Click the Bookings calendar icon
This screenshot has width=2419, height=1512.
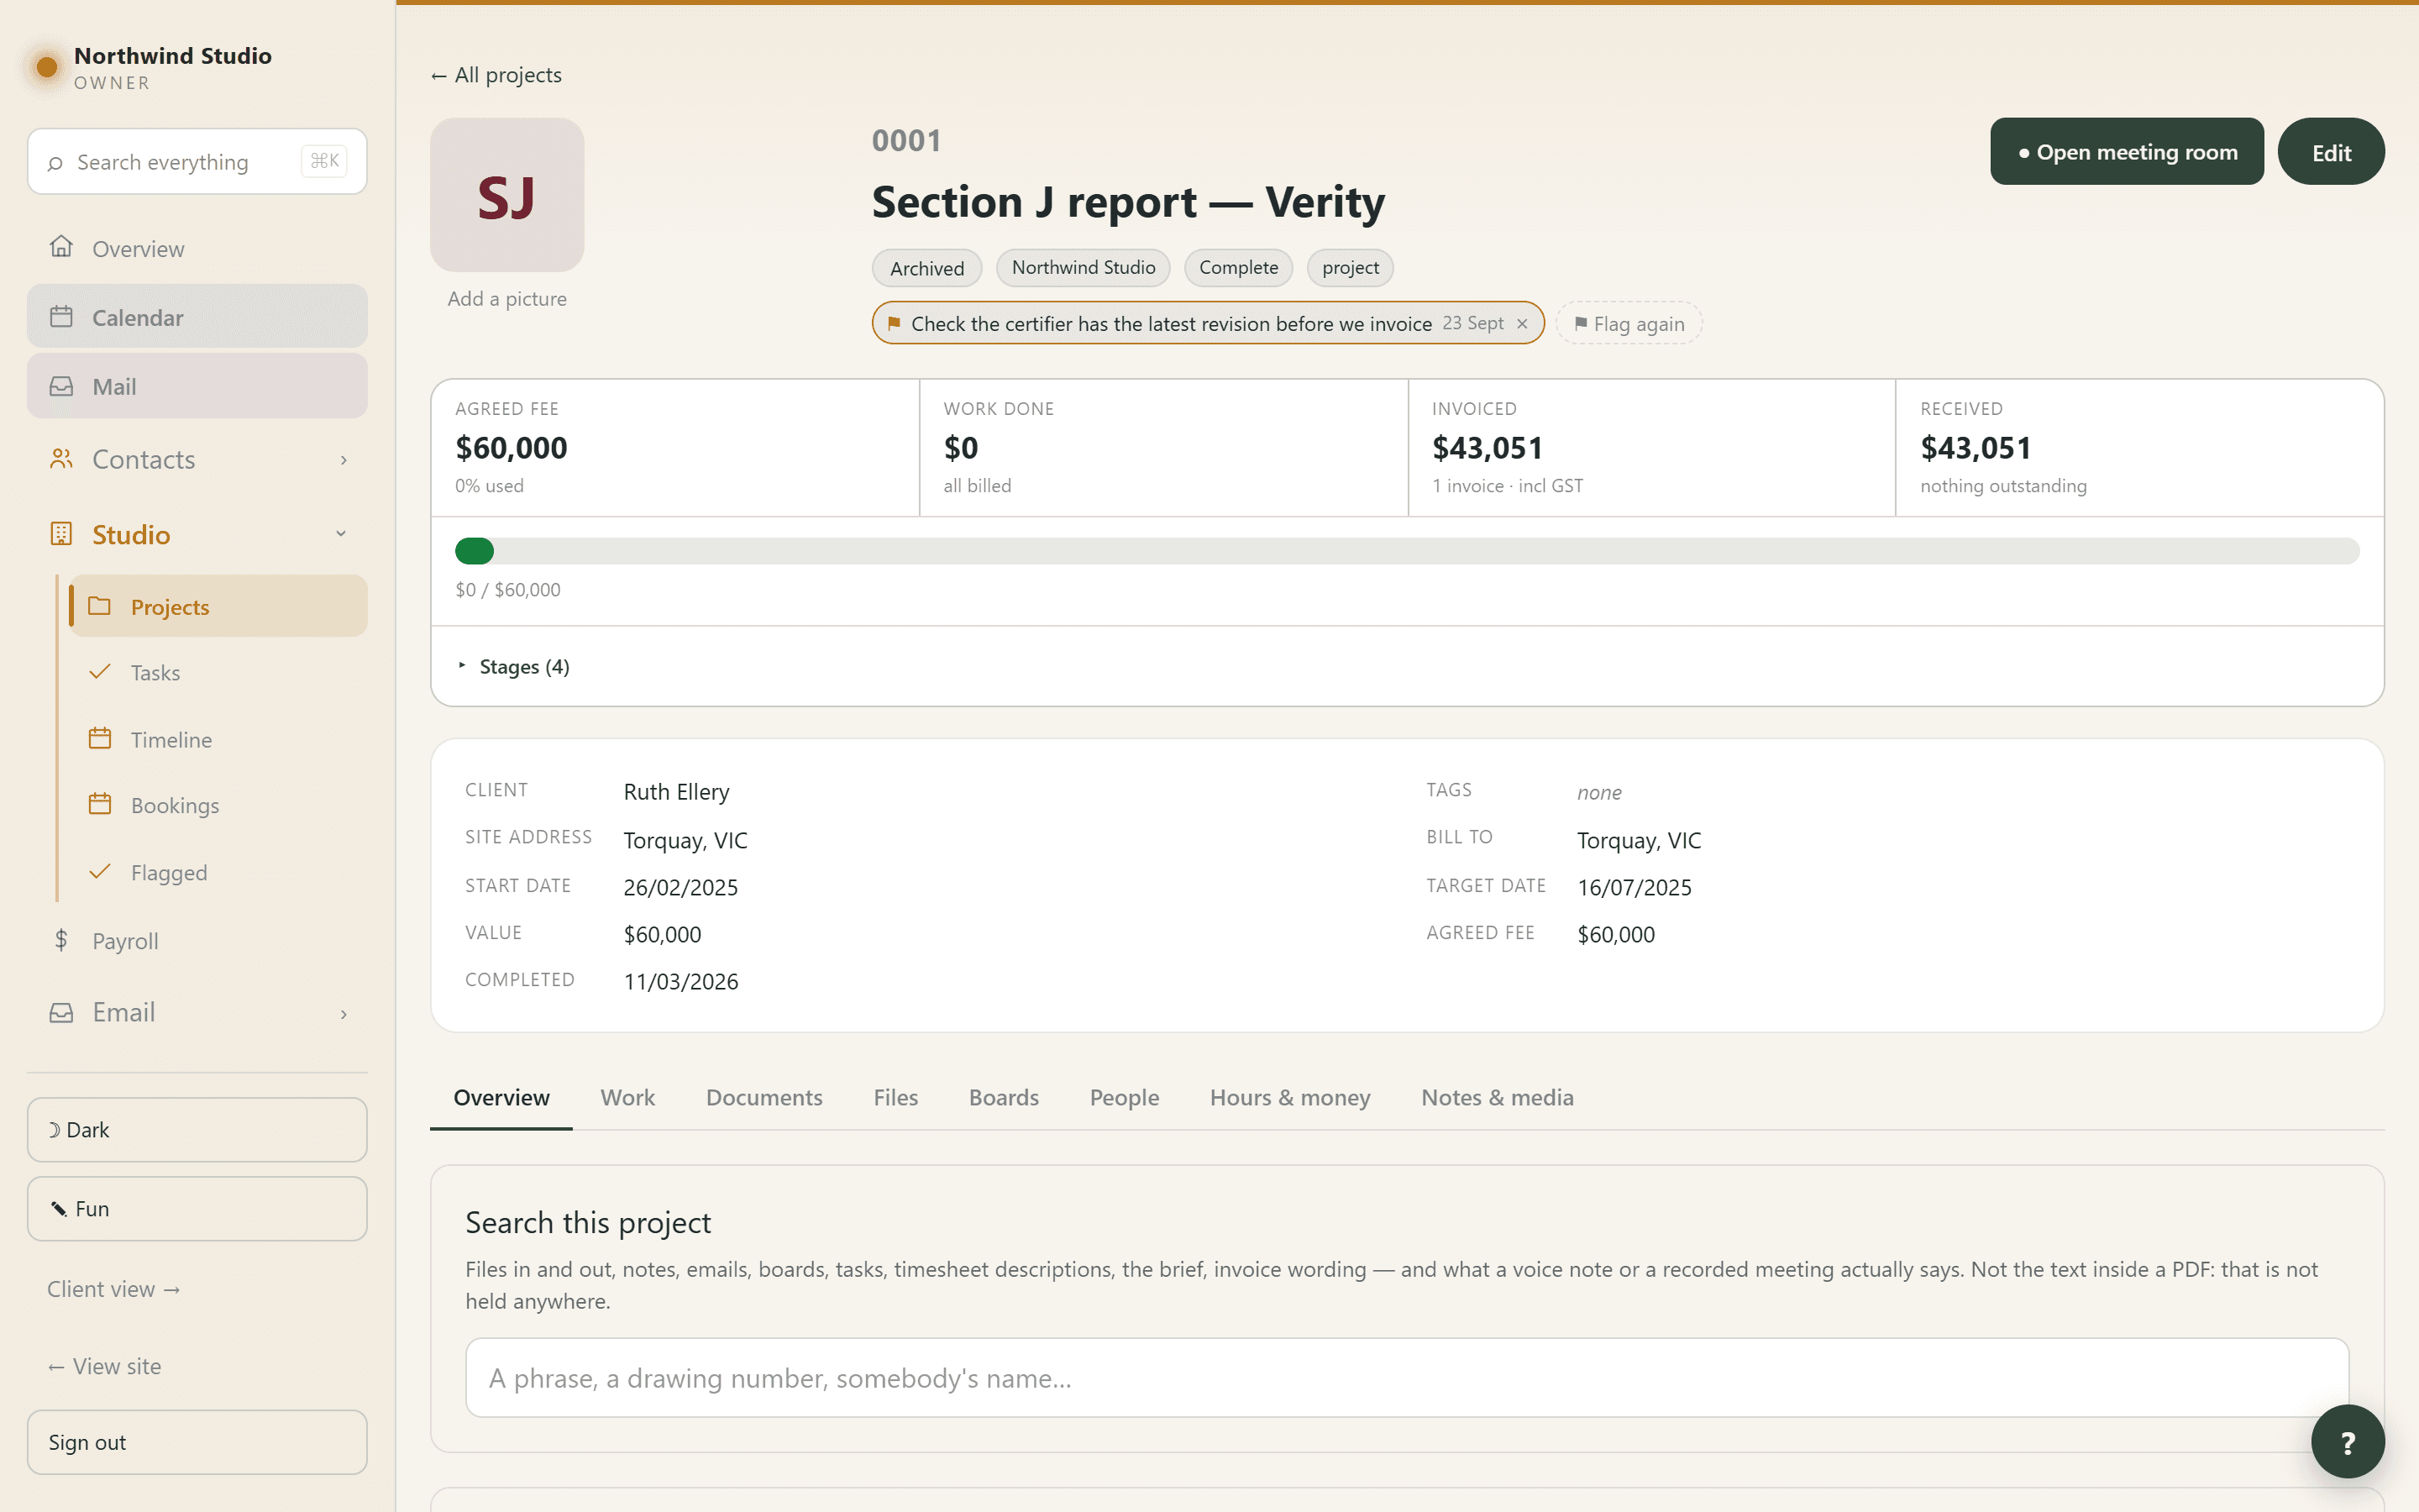pos(99,805)
